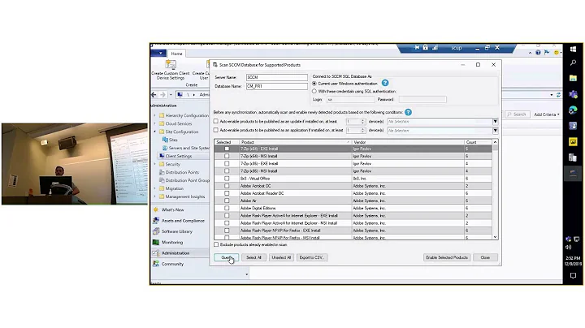
Task: Open the Edge browser from the taskbar
Action: (x=573, y=110)
